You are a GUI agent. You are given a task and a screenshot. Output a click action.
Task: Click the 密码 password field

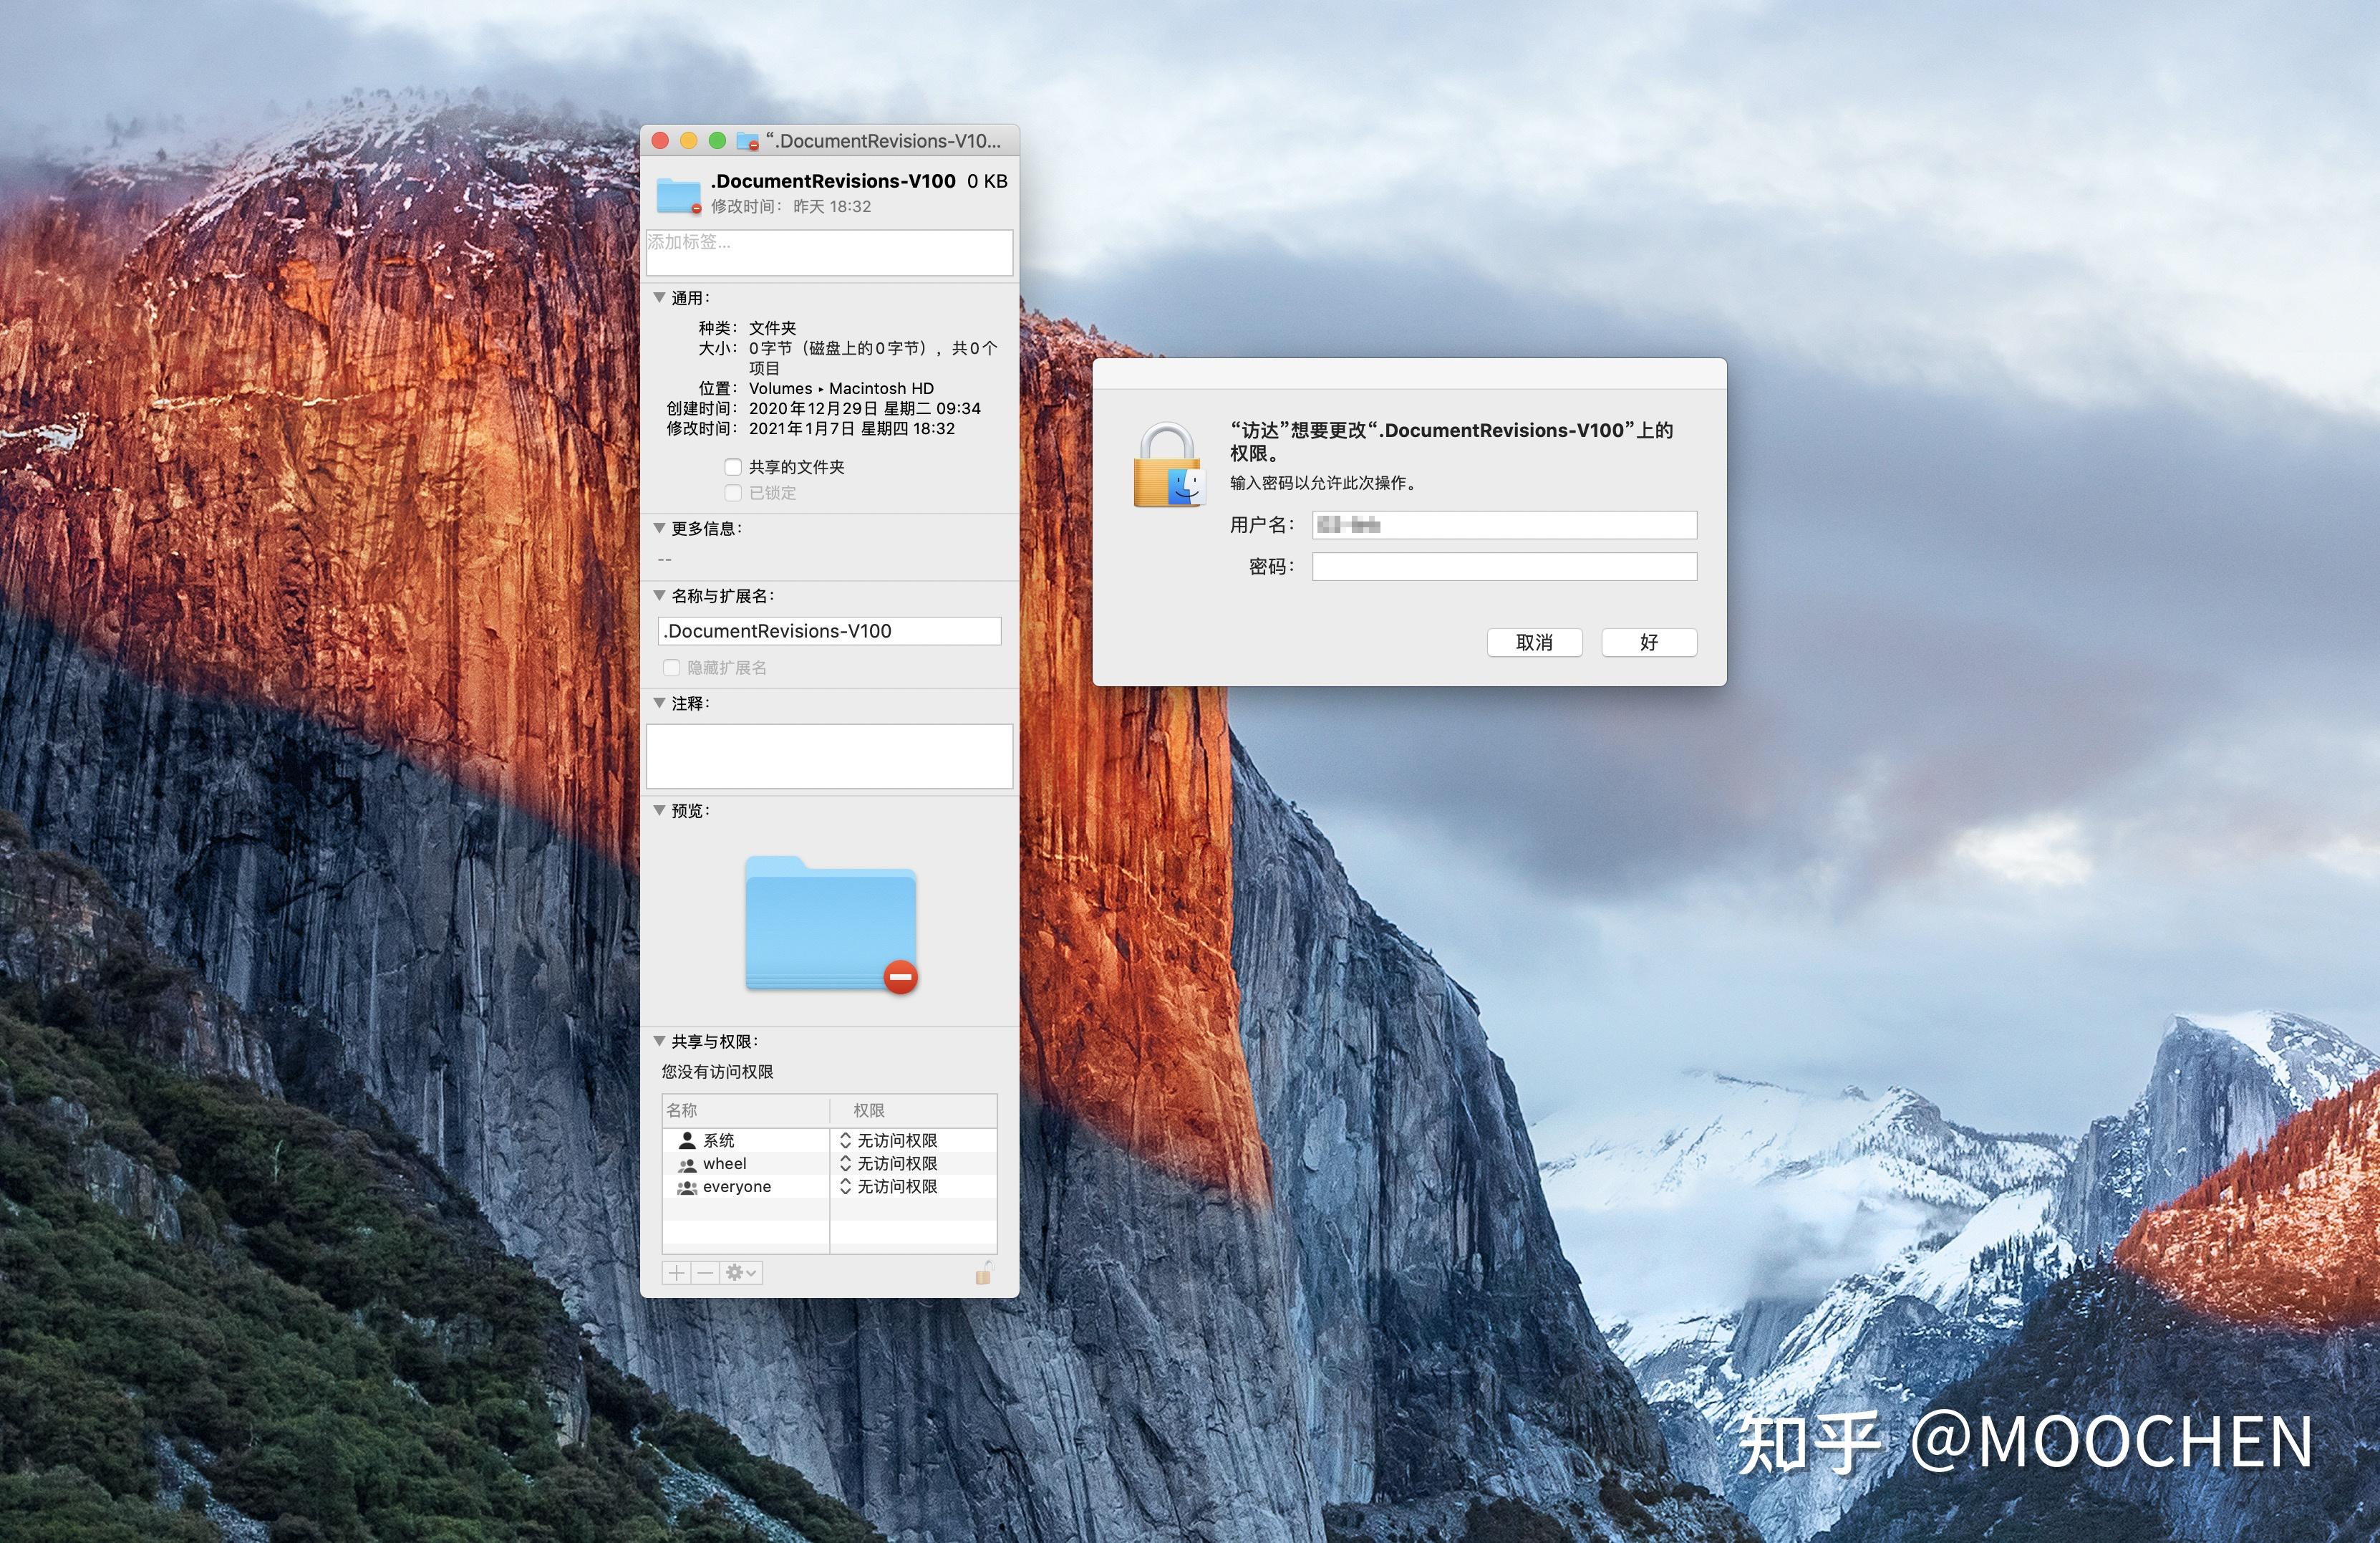pos(1504,567)
